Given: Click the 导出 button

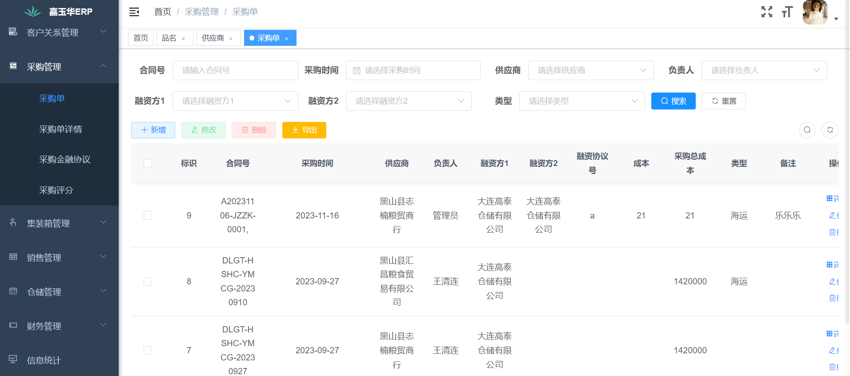Looking at the screenshot, I should click(304, 130).
